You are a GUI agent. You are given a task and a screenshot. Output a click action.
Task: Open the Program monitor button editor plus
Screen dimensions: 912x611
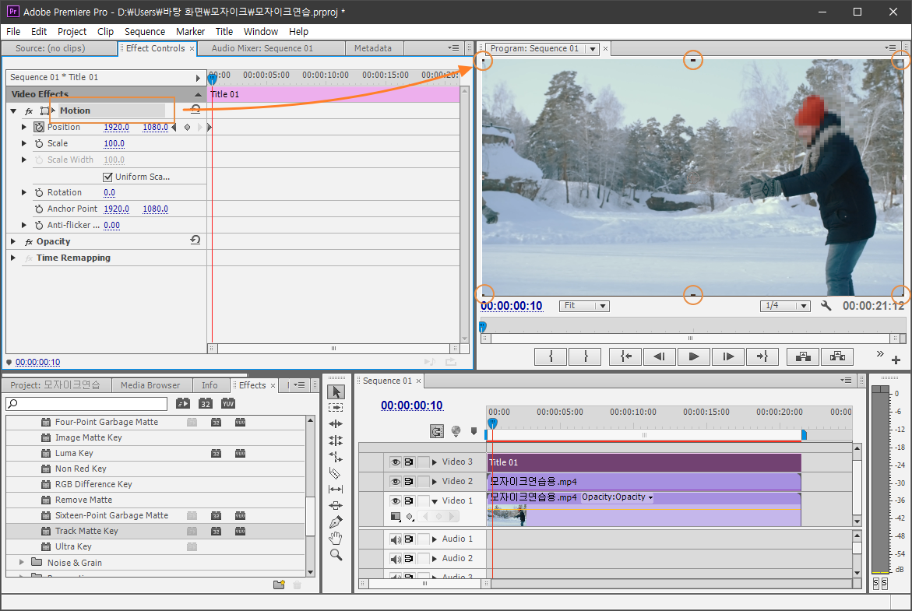pyautogui.click(x=896, y=360)
